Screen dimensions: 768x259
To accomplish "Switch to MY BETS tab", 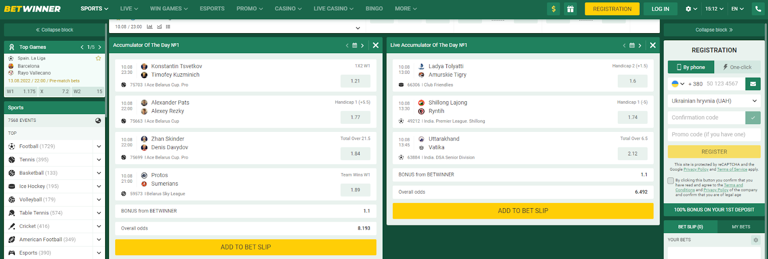I will [x=741, y=227].
